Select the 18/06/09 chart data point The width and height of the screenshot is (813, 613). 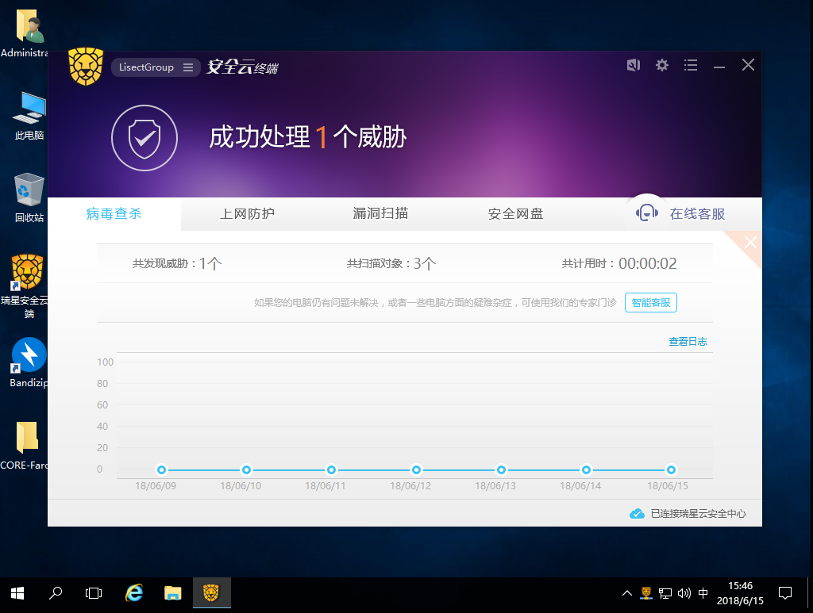[162, 470]
